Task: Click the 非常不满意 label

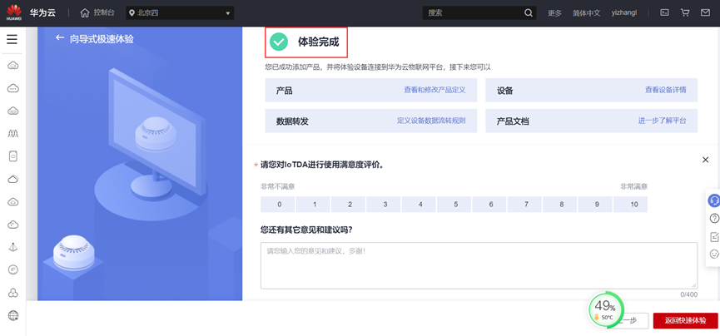Action: pos(277,186)
